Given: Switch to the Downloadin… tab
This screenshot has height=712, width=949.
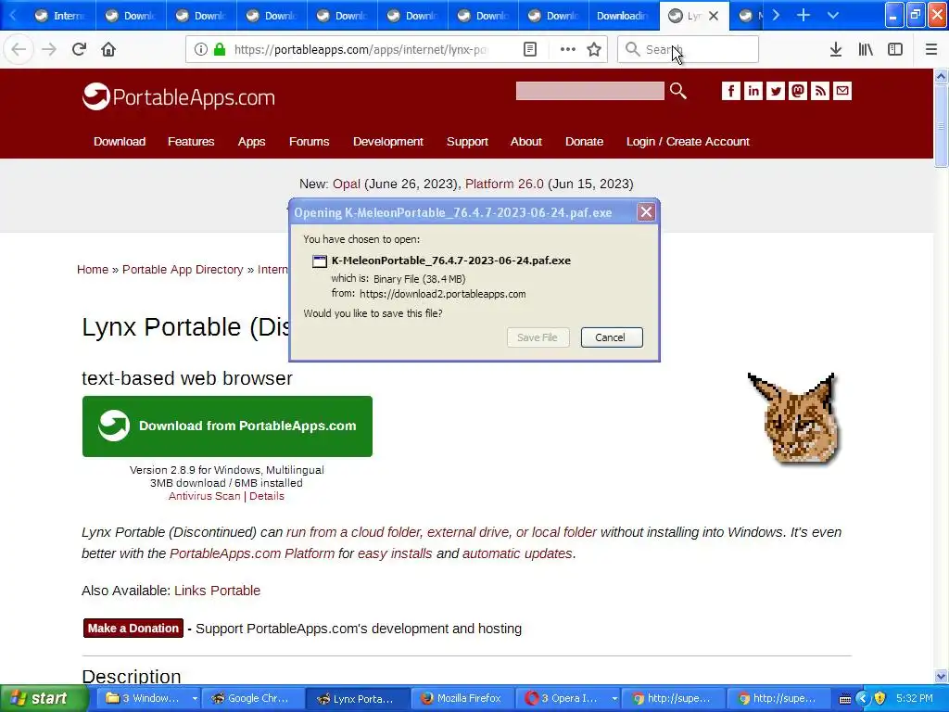Looking at the screenshot, I should [x=624, y=16].
